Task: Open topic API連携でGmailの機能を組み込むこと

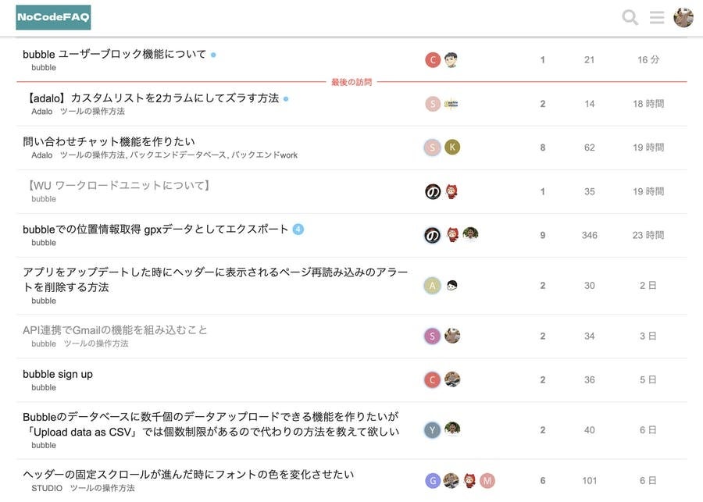Action: (116, 329)
